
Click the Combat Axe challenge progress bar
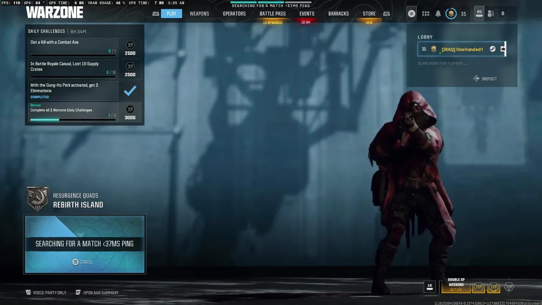point(73,55)
